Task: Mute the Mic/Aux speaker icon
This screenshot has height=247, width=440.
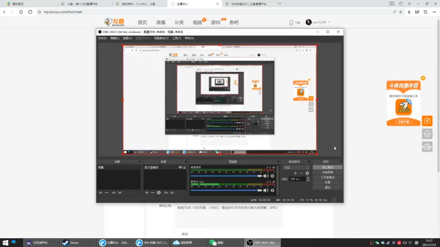Action: (266, 191)
